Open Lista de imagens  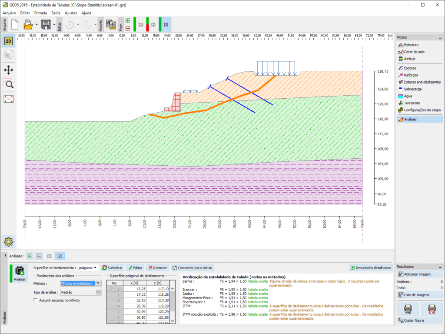419,295
